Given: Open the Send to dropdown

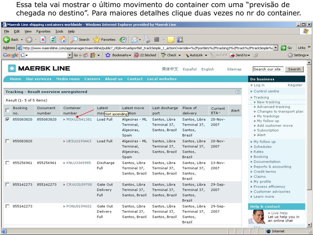Looking at the screenshot, I should pos(249,55).
